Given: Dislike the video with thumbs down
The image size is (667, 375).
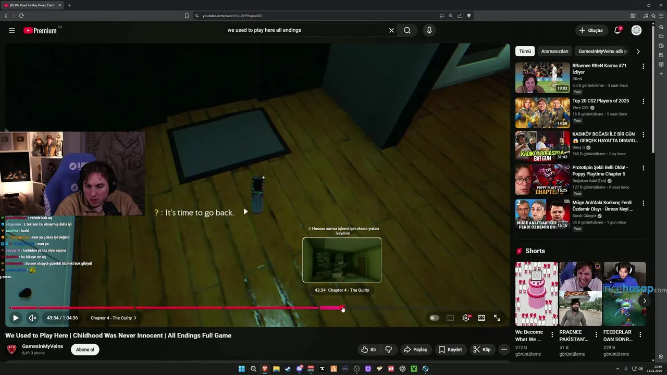Looking at the screenshot, I should pos(388,349).
